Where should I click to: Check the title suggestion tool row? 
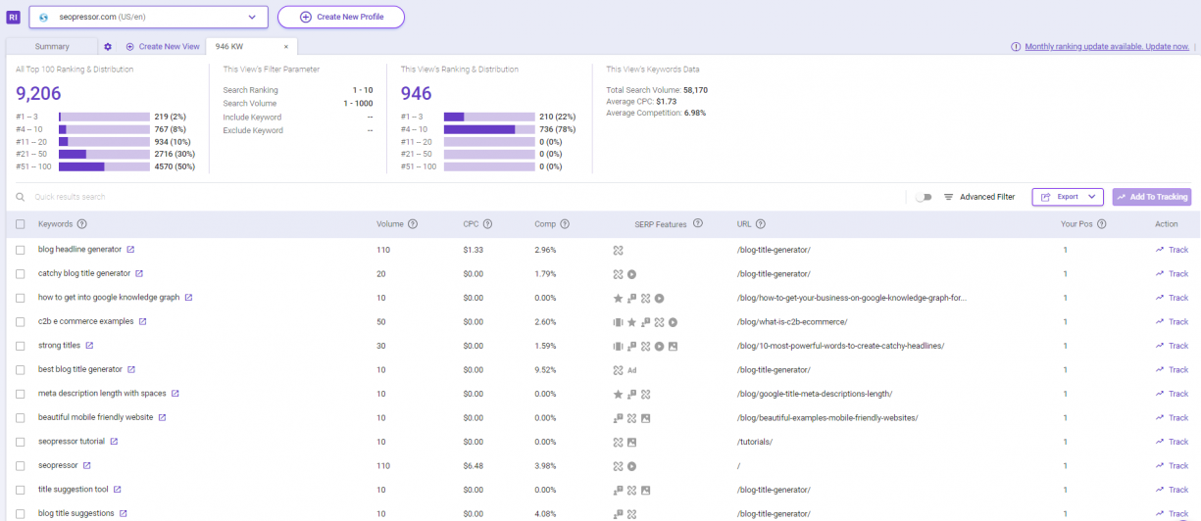click(x=21, y=490)
